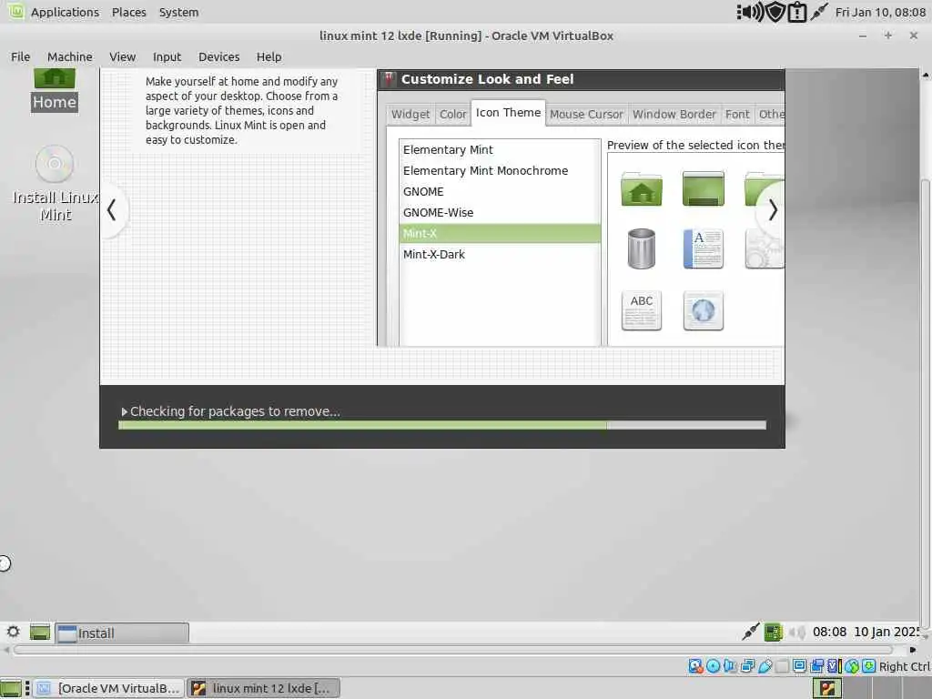This screenshot has width=932, height=699.
Task: Open the host volume indicator
Action: click(x=751, y=12)
